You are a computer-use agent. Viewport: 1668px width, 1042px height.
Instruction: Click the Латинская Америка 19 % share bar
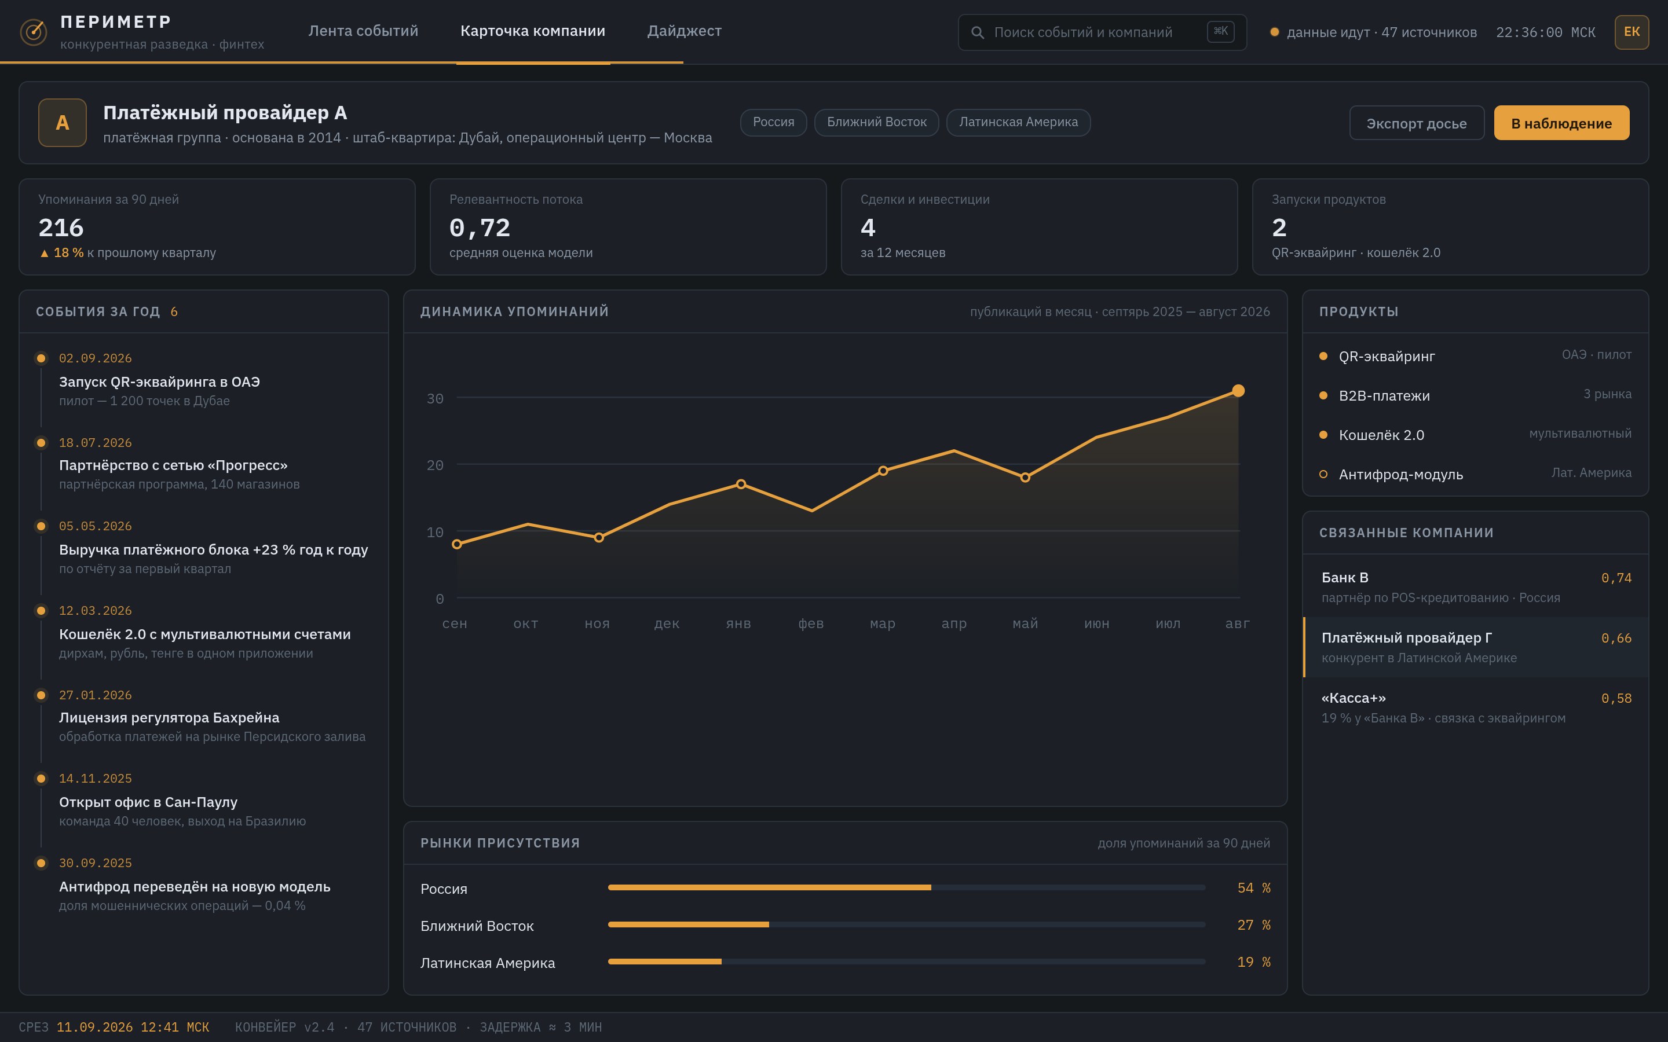(907, 962)
